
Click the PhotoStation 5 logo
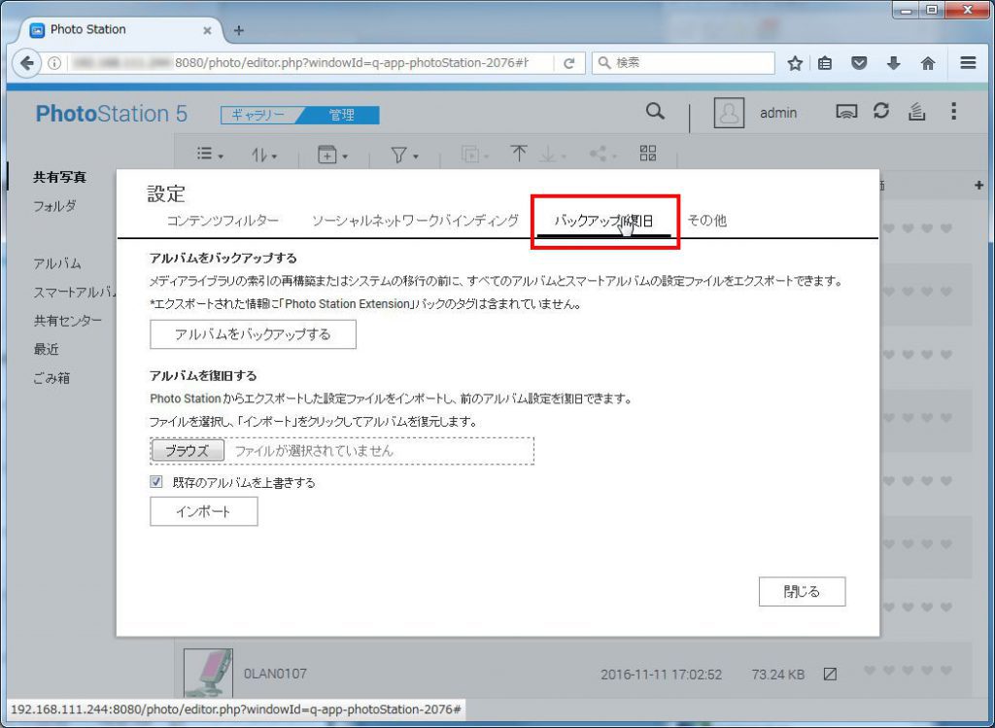tap(111, 114)
